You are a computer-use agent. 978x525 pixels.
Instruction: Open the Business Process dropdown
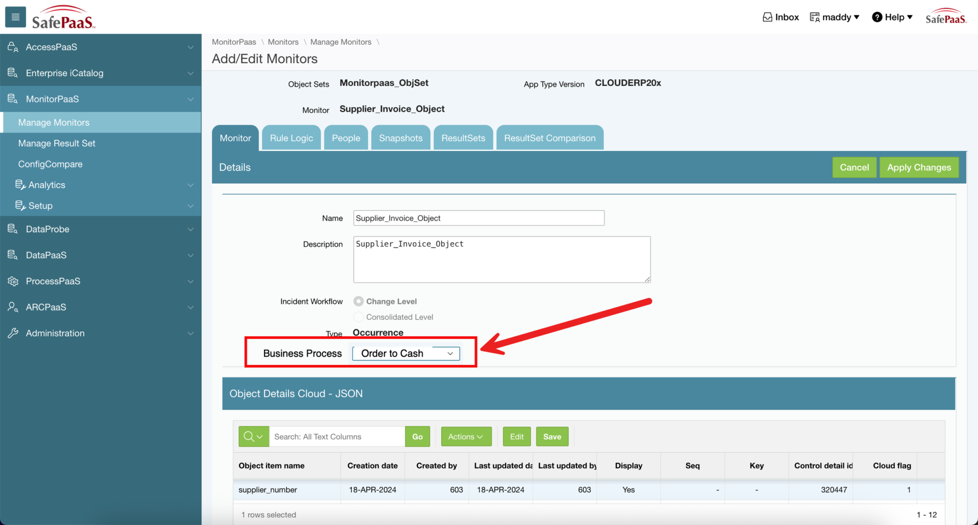(406, 354)
